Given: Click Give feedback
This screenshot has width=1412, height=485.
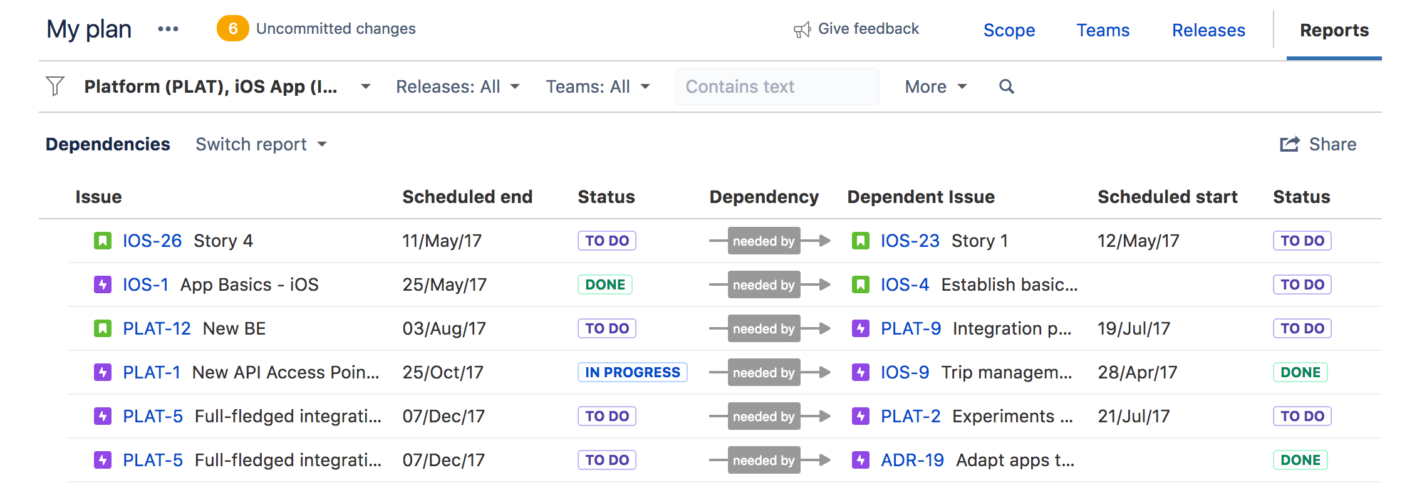Looking at the screenshot, I should [868, 29].
